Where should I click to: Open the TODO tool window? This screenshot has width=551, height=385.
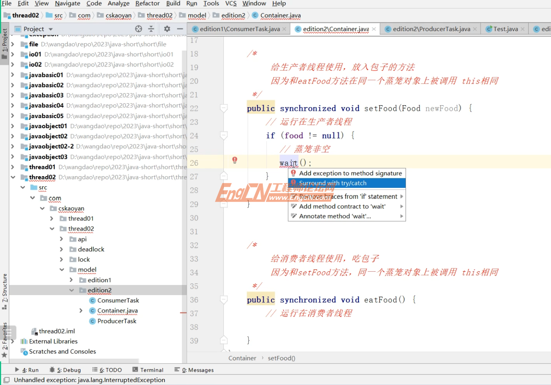107,370
